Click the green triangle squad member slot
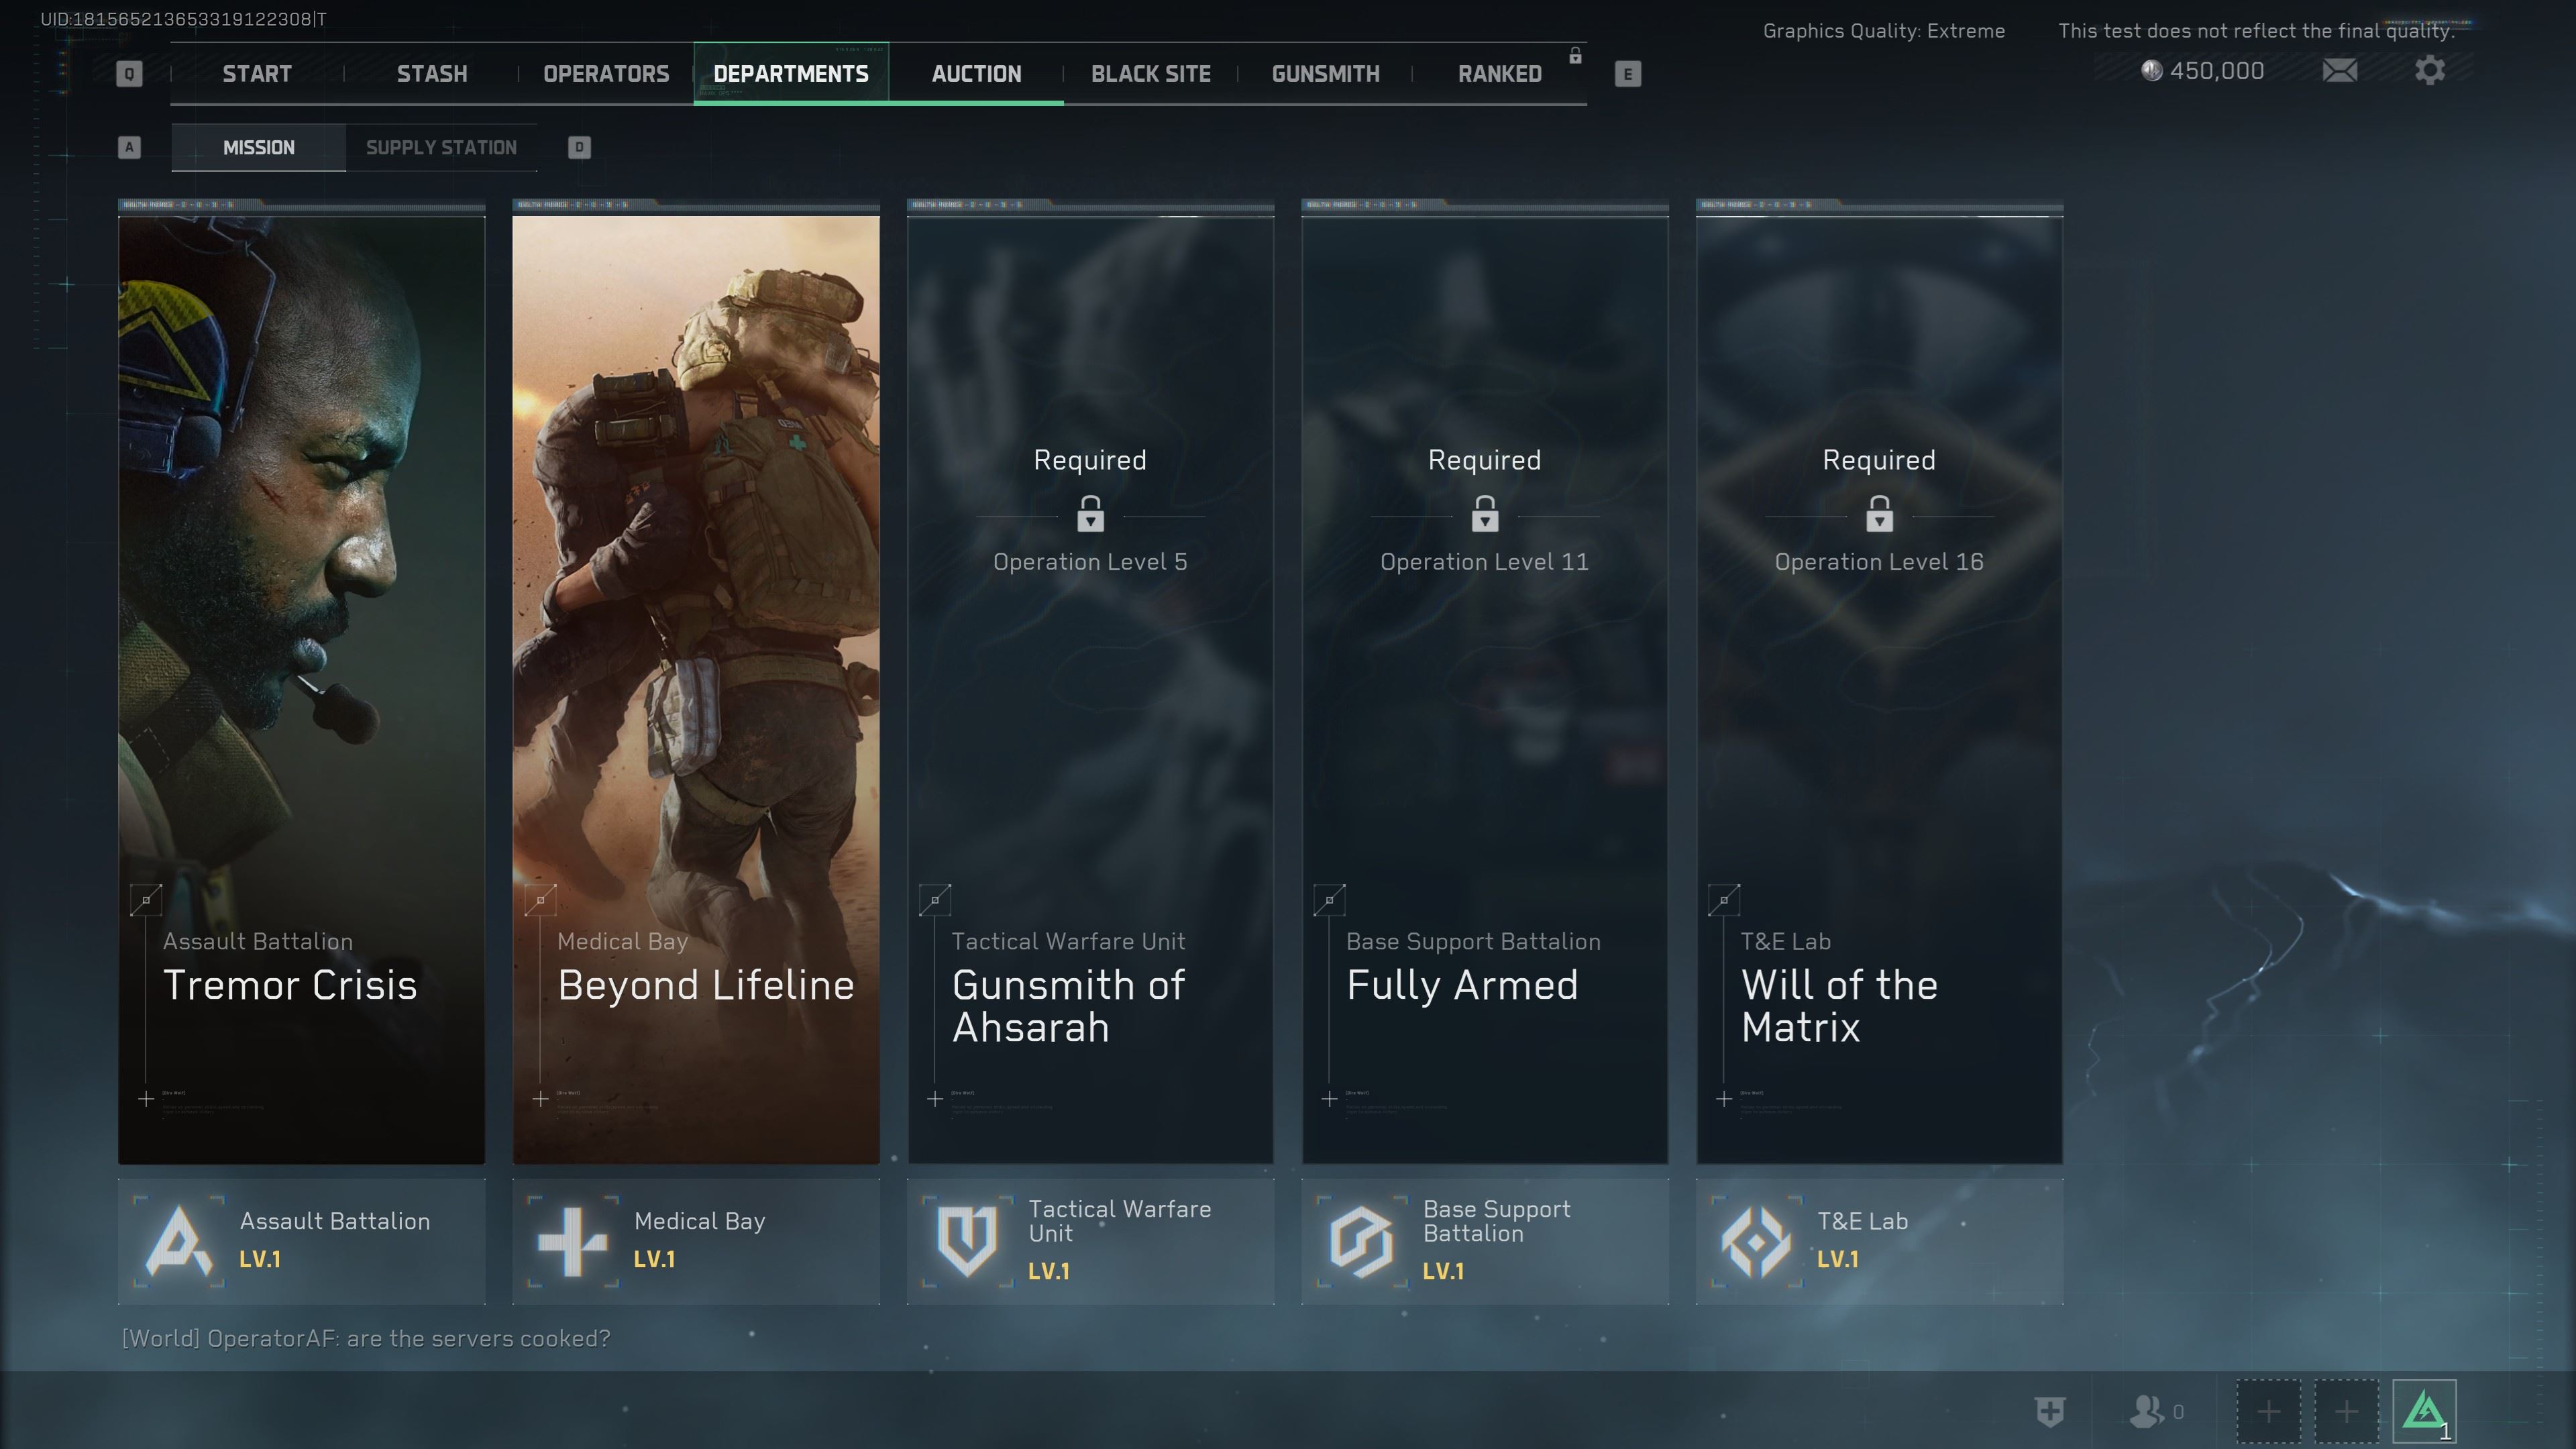2576x1449 pixels. (2423, 1411)
